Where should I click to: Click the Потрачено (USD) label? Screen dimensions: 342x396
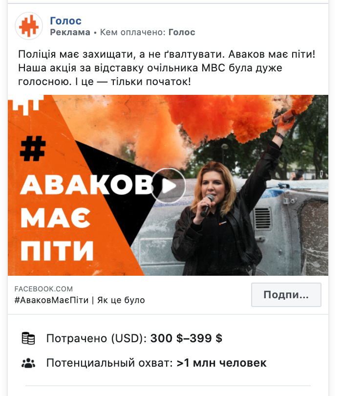click(x=96, y=338)
